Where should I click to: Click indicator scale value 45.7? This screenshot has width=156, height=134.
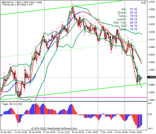pos(150,103)
